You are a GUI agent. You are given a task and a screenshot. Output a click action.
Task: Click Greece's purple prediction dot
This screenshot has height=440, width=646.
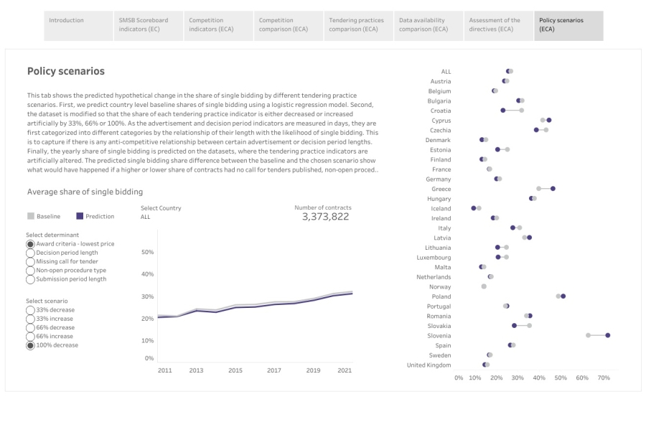tap(553, 188)
